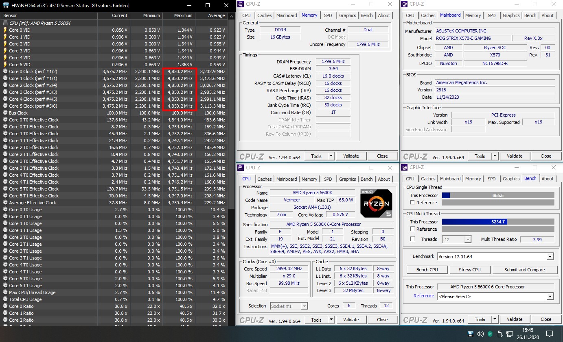
Task: Click the AMD Ryzen 5 logo image
Action: (x=376, y=203)
